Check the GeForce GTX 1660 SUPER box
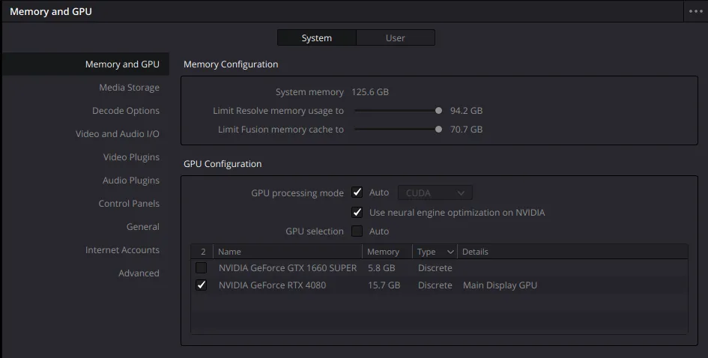 click(x=201, y=268)
